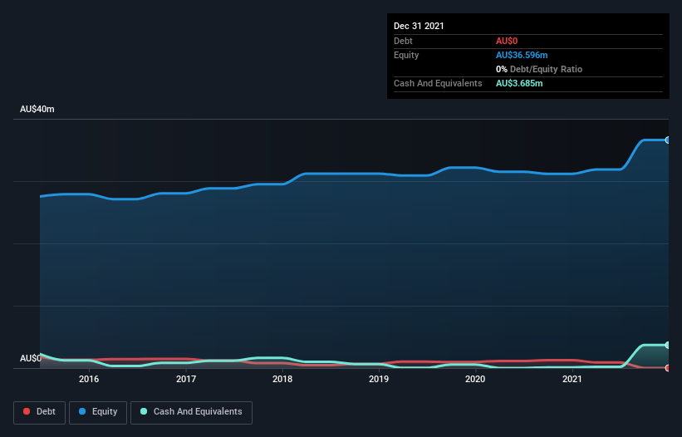
Task: Click the Equity row label in the tooltip
Action: coord(406,55)
